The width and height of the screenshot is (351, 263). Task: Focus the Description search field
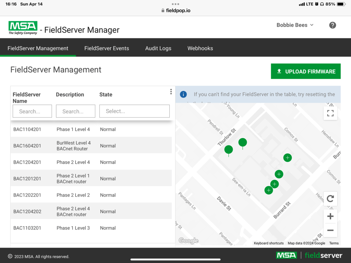tap(75, 111)
